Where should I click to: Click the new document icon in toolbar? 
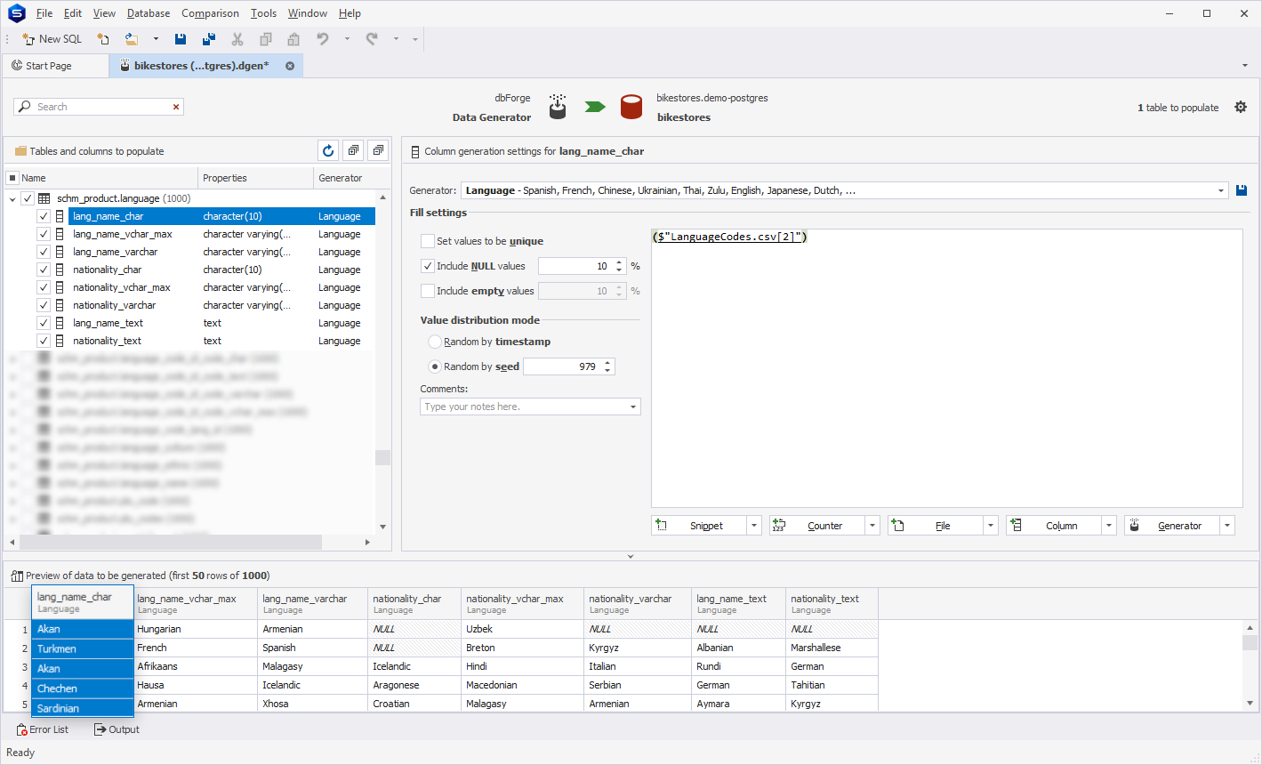pos(103,39)
